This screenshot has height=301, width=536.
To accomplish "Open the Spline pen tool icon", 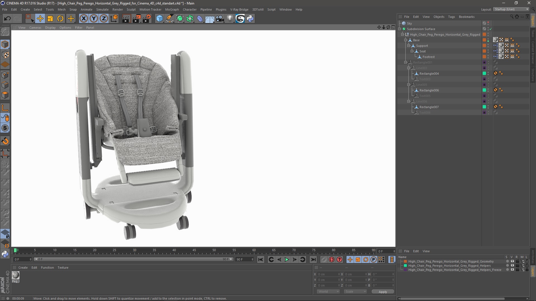I will [170, 19].
